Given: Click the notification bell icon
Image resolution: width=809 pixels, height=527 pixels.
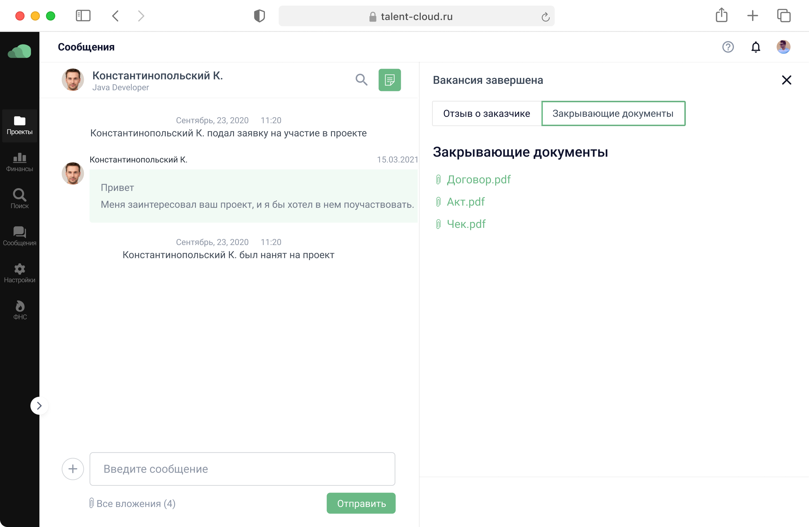Looking at the screenshot, I should coord(756,47).
